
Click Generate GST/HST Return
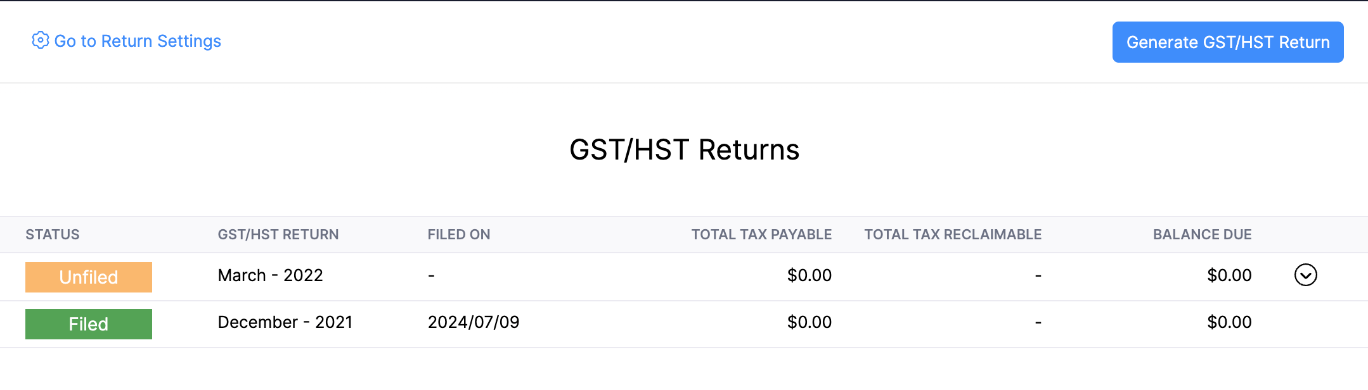(x=1227, y=42)
